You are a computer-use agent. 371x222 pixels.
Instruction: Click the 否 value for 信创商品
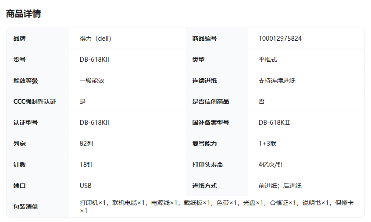[261, 102]
